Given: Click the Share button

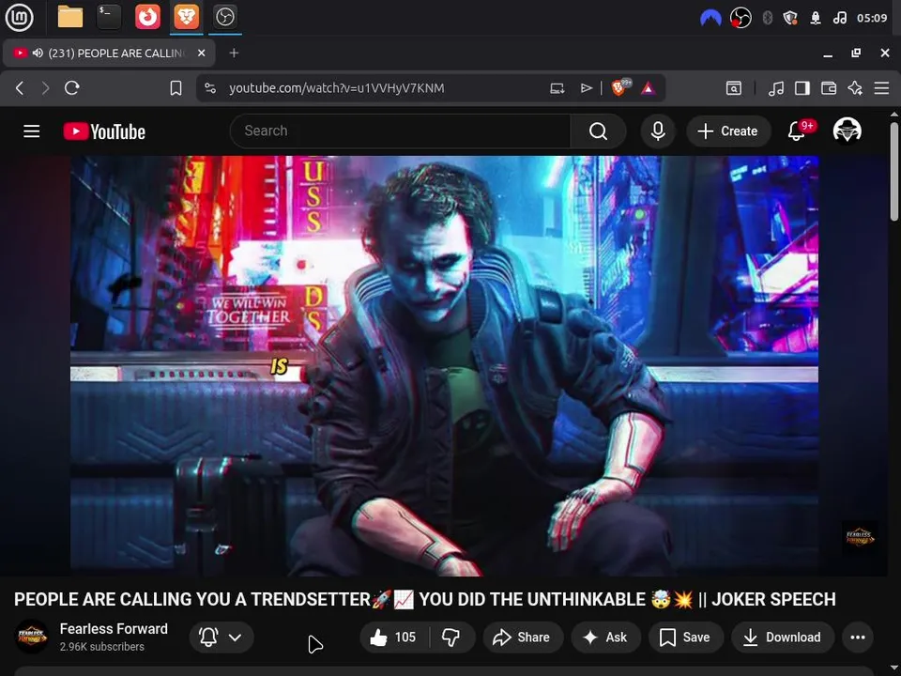Looking at the screenshot, I should 523,637.
